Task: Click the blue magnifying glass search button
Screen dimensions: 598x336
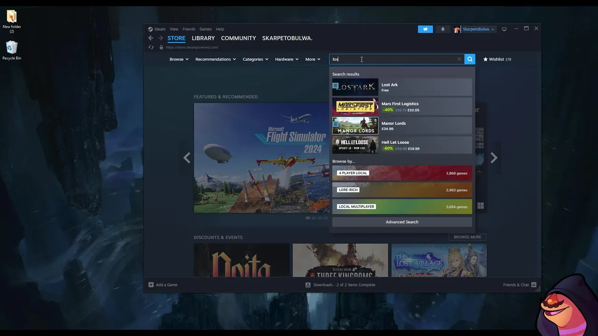Action: tap(470, 59)
